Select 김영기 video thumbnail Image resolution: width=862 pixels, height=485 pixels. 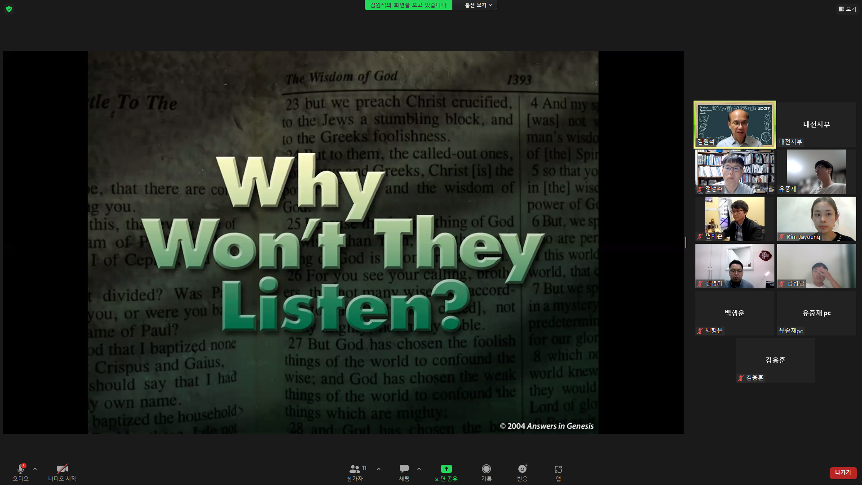click(x=735, y=266)
